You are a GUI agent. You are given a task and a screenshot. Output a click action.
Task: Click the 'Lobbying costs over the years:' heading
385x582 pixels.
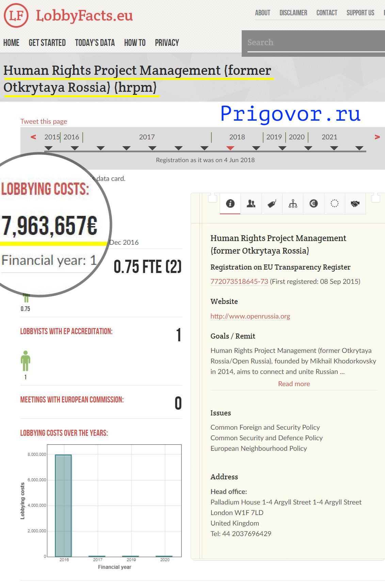[x=64, y=433]
